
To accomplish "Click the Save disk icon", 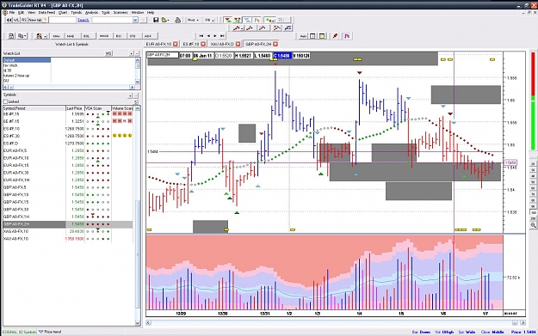I will (x=156, y=21).
